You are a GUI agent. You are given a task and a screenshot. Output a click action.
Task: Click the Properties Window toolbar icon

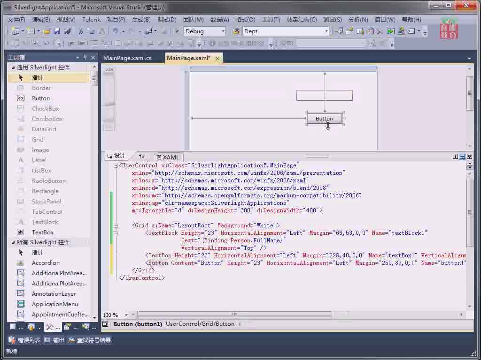point(349,31)
